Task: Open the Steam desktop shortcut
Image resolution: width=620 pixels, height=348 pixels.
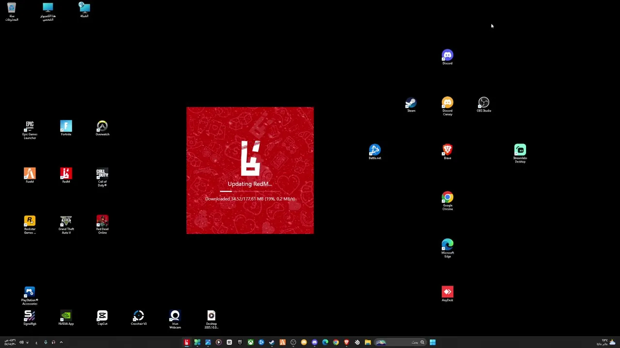Action: [x=411, y=105]
